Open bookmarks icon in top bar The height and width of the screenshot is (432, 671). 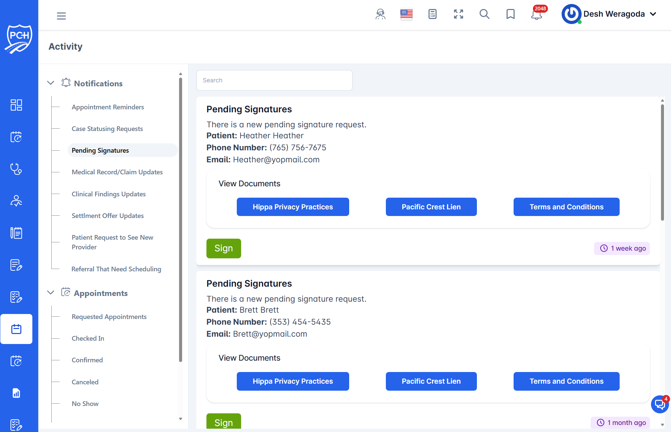(x=510, y=14)
